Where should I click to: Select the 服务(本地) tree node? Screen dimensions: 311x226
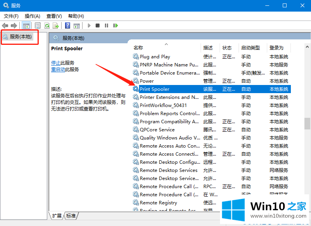pyautogui.click(x=21, y=37)
